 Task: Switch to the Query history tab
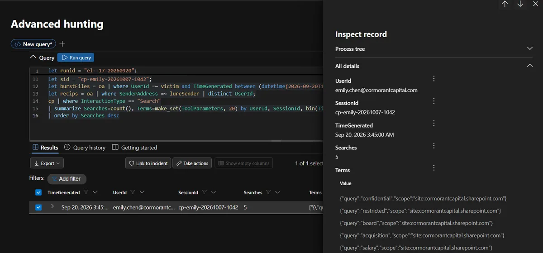coord(85,148)
